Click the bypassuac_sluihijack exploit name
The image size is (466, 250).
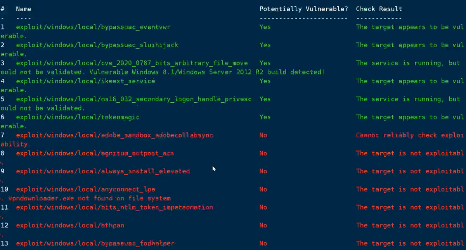pos(97,45)
